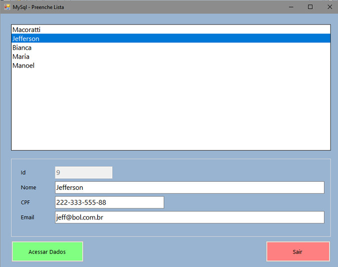This screenshot has height=267, width=338.
Task: Click the window title text
Action: 39,7
